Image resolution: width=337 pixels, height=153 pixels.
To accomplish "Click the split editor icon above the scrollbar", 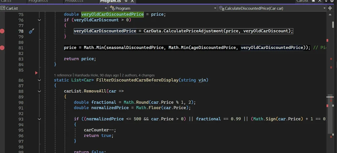I will [x=330, y=8].
